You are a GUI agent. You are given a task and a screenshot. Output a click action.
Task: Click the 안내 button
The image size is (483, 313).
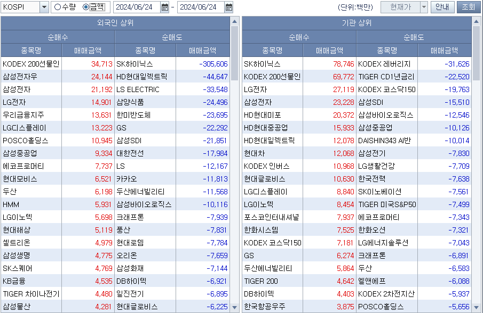click(442, 7)
